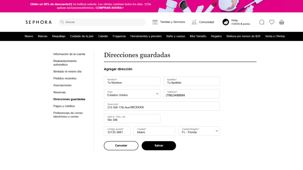Open the Mini Tamaño menu
The height and width of the screenshot is (170, 303).
[x=198, y=36]
